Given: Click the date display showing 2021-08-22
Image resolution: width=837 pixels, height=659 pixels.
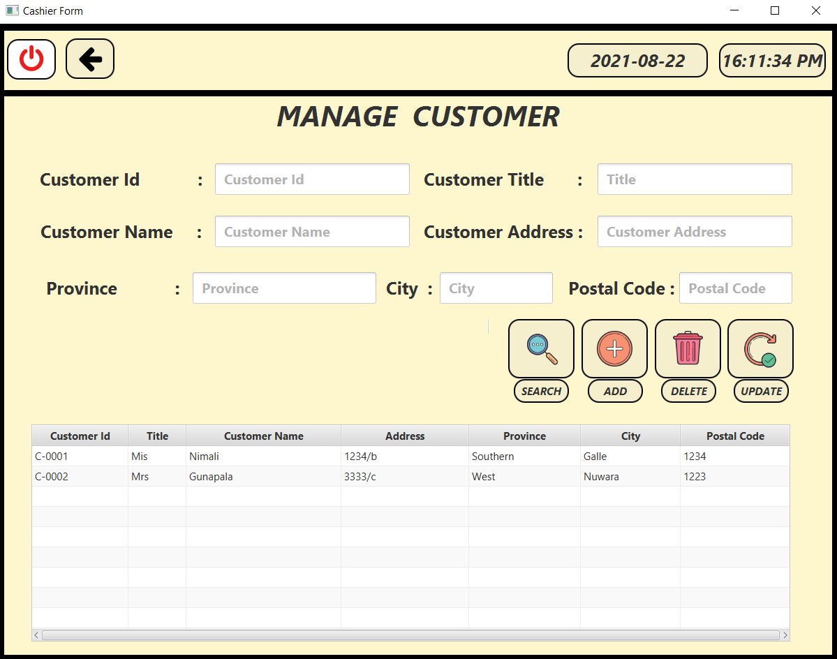Looking at the screenshot, I should coord(637,60).
